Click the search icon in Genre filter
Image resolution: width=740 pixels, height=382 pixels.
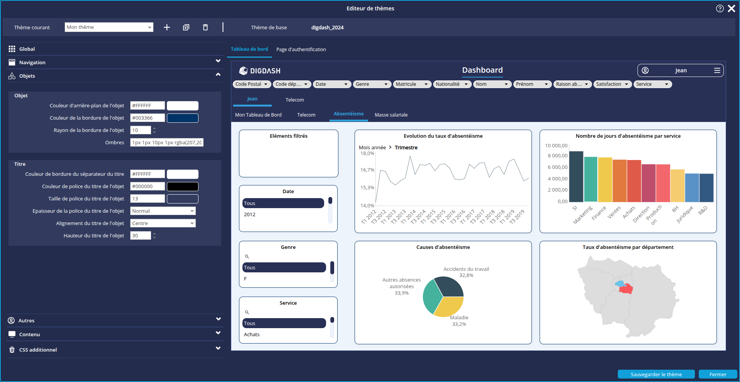pyautogui.click(x=247, y=257)
